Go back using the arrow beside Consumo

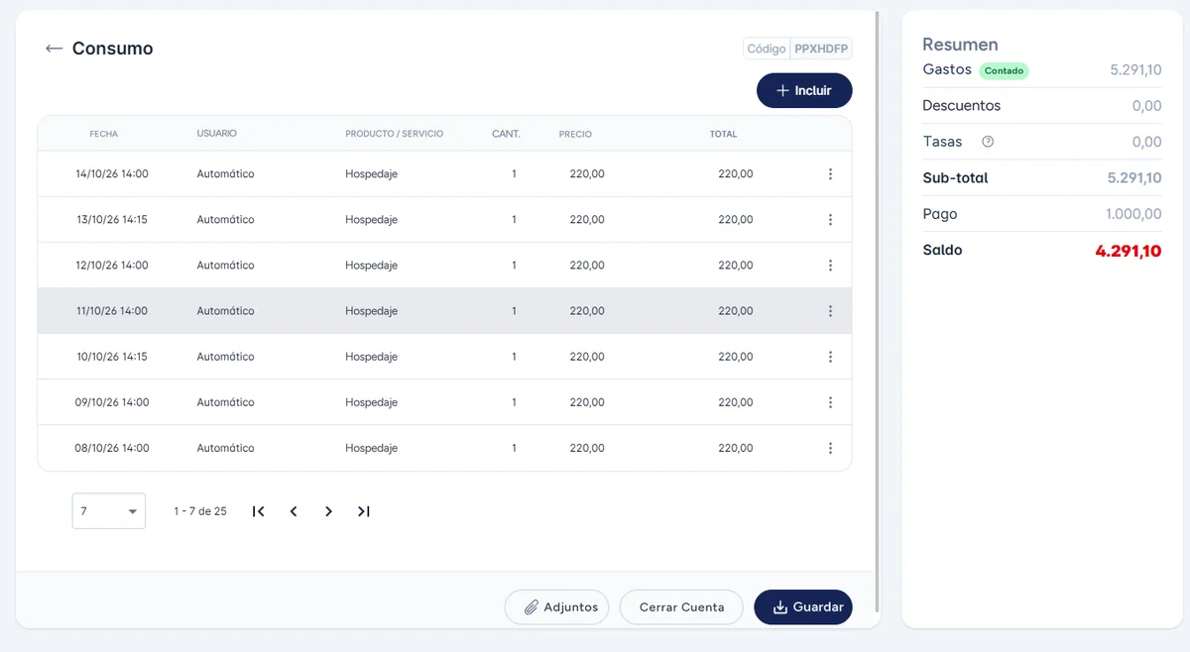pos(54,49)
